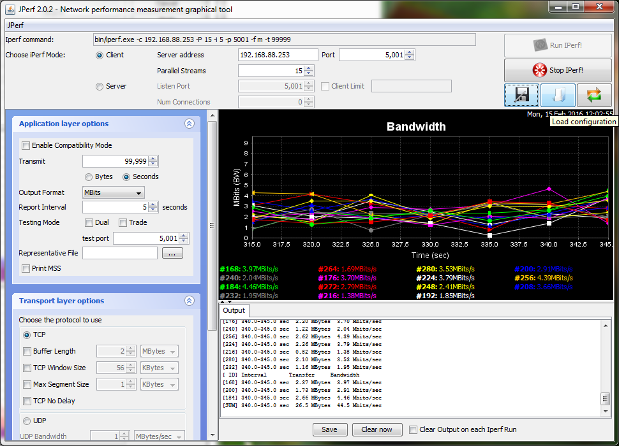
Task: Select the UDP protocol radio button
Action: tap(27, 421)
